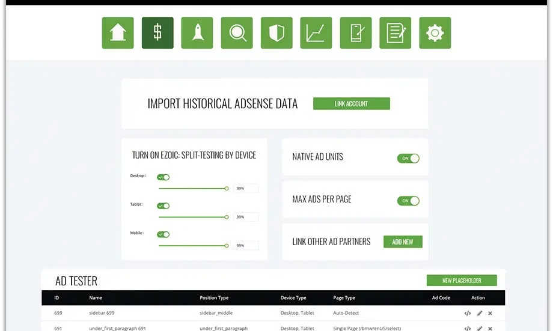This screenshot has width=553, height=331.
Task: Click the Tablet 99% input field
Action: coord(246,217)
